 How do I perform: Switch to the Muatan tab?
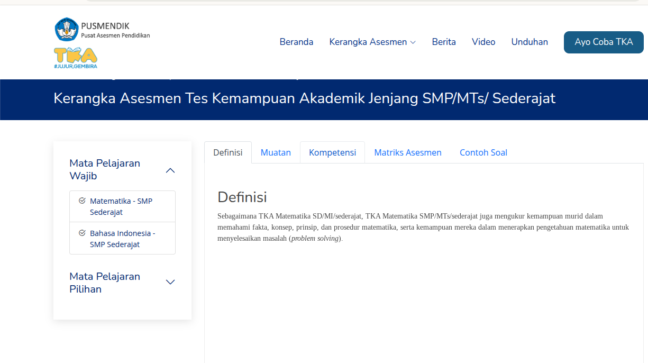(x=276, y=152)
